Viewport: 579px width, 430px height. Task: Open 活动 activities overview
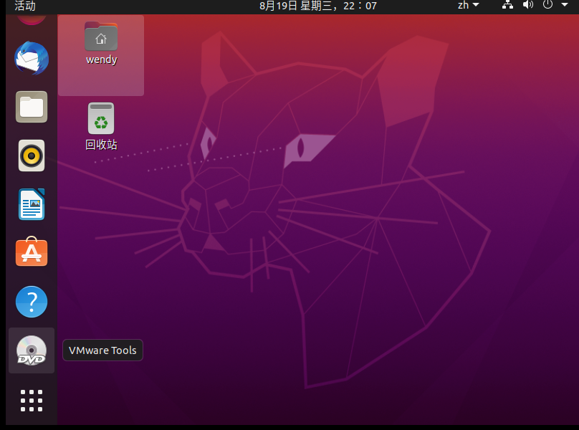pos(25,6)
